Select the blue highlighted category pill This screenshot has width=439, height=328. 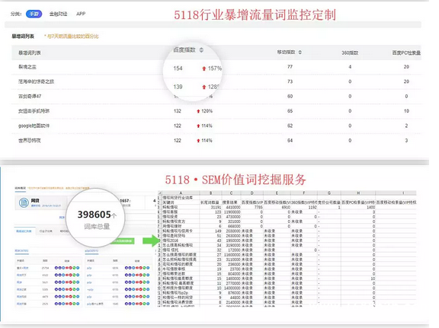point(34,14)
